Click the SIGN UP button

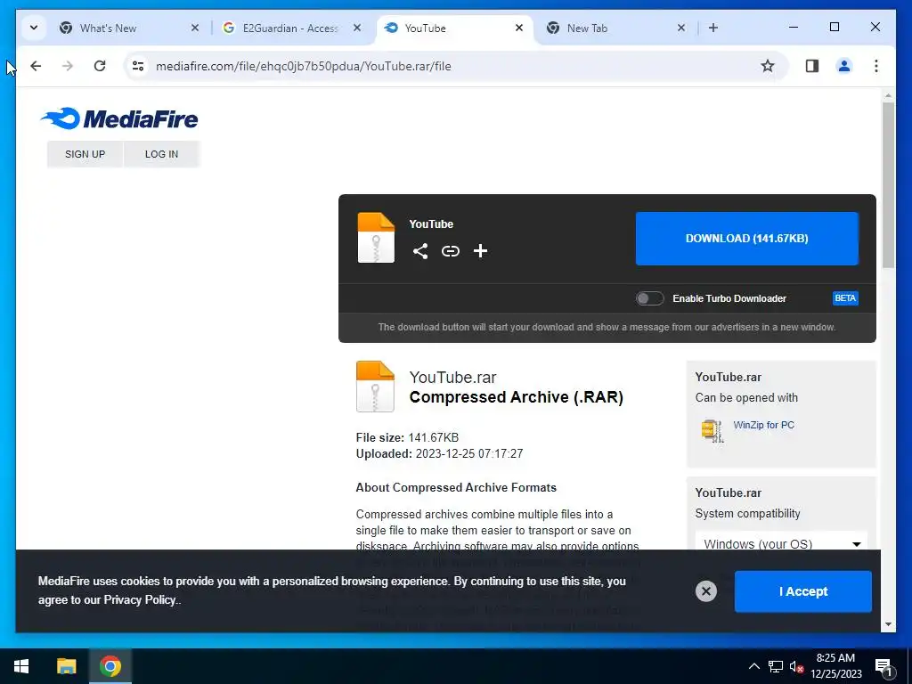85,154
